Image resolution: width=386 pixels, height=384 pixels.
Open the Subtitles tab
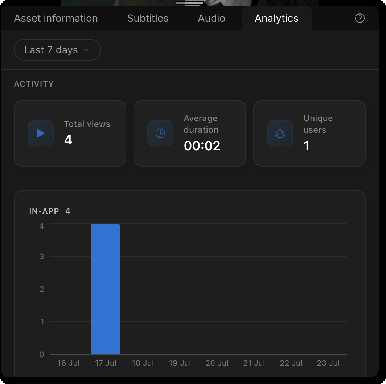148,19
